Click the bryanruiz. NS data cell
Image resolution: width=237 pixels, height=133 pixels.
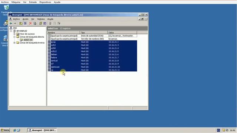pyautogui.click(x=113, y=39)
